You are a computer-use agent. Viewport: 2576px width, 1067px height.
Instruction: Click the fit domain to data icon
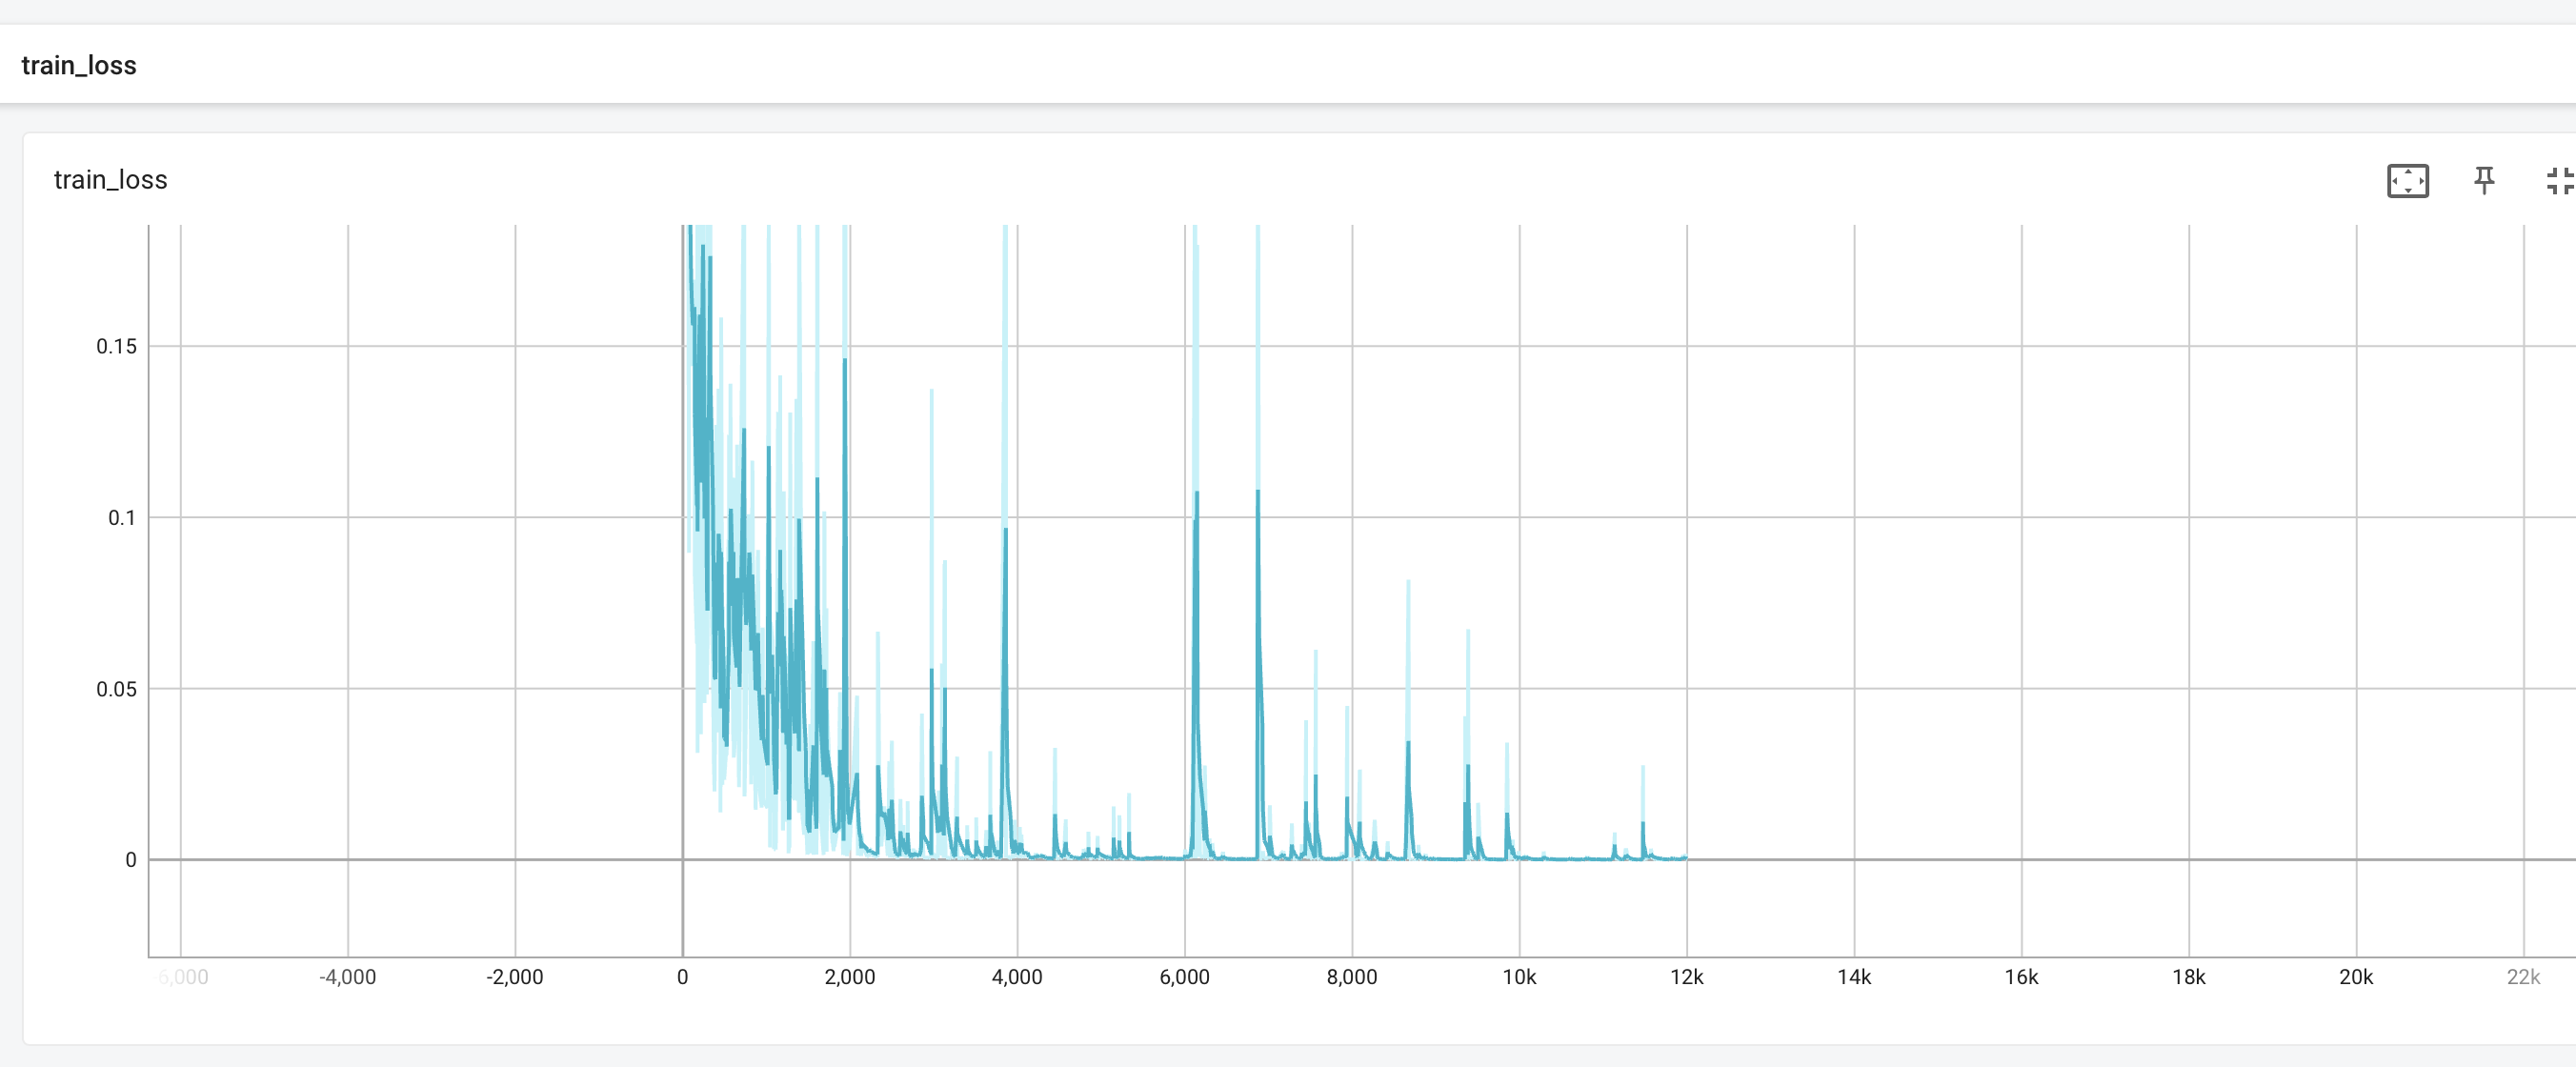[x=2407, y=181]
